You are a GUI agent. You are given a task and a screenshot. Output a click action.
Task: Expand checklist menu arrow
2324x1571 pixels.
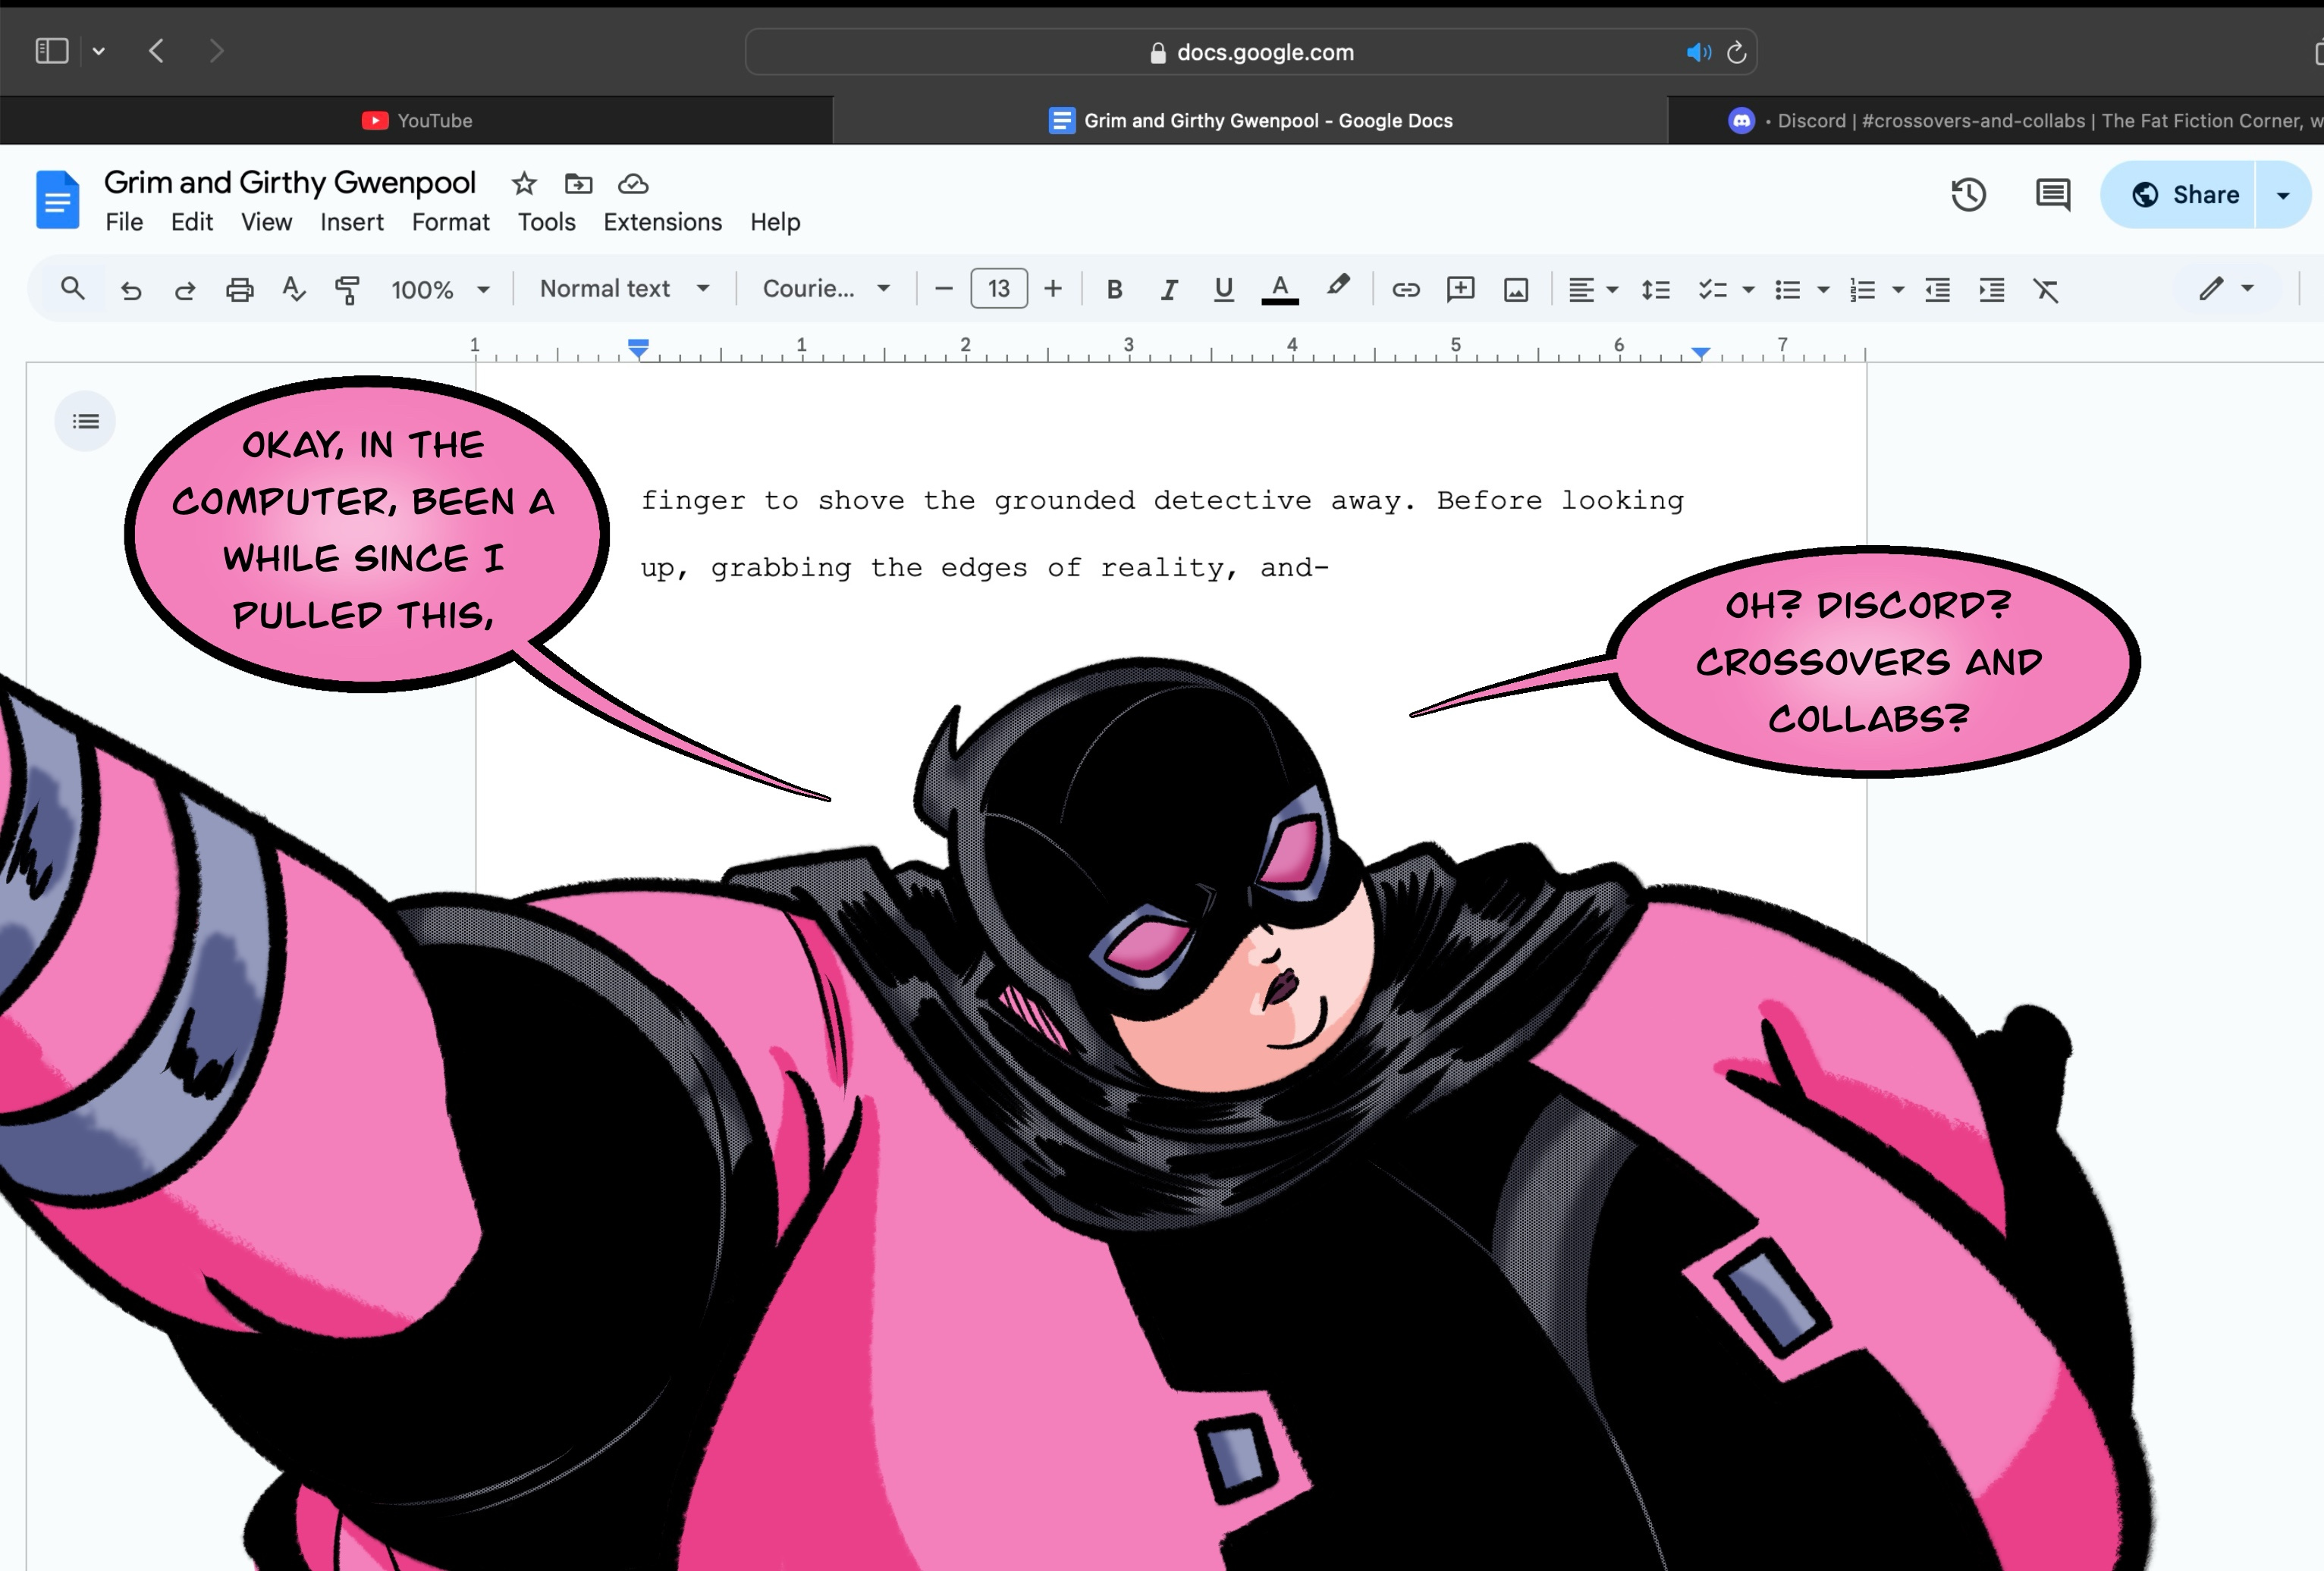[x=1748, y=290]
